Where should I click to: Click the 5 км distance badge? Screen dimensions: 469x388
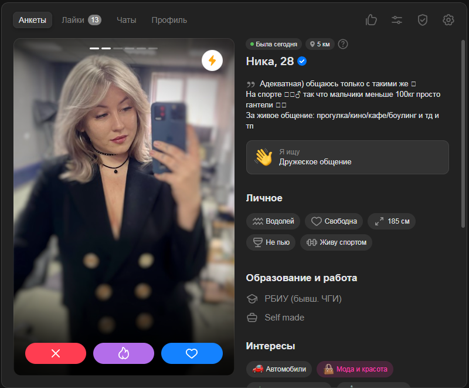pyautogui.click(x=319, y=44)
